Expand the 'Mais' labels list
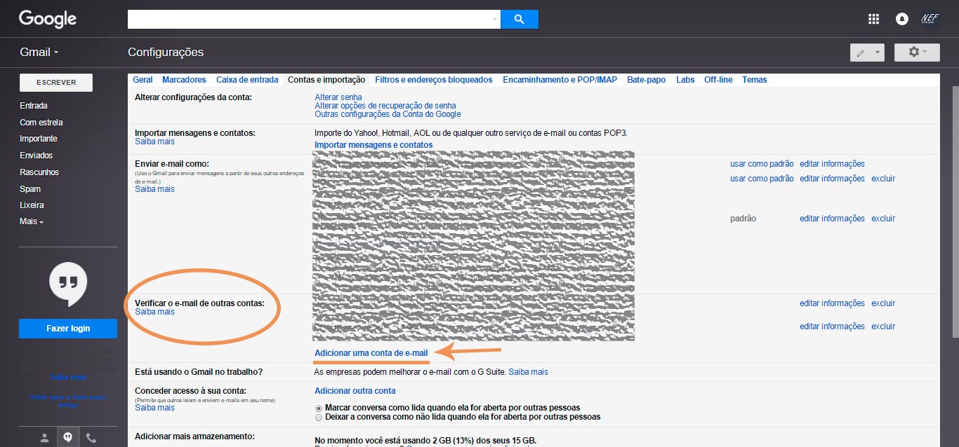This screenshot has width=959, height=447. click(32, 221)
